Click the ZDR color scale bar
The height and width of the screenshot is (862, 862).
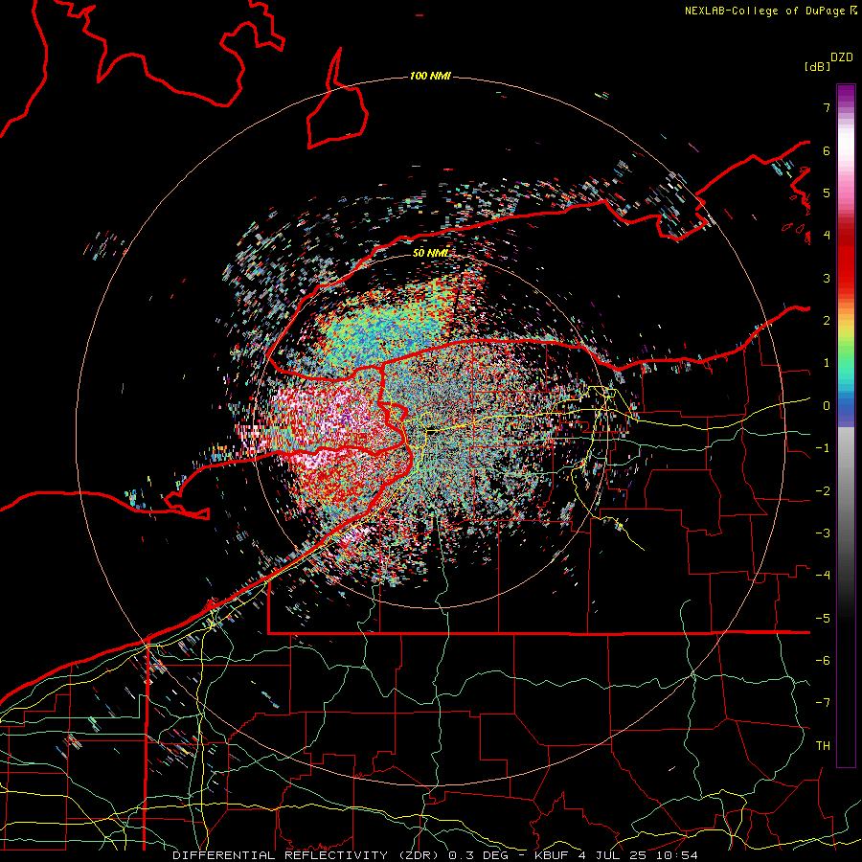click(x=846, y=425)
